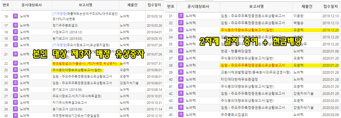Click the purple 코 market icon in row 17
Image resolution: width=341 pixels, height=118 pixels.
[15, 25]
